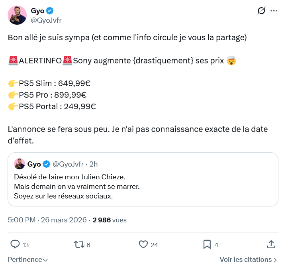
Task: Click the @GyoJvfr handle in the header
Action: (x=46, y=20)
